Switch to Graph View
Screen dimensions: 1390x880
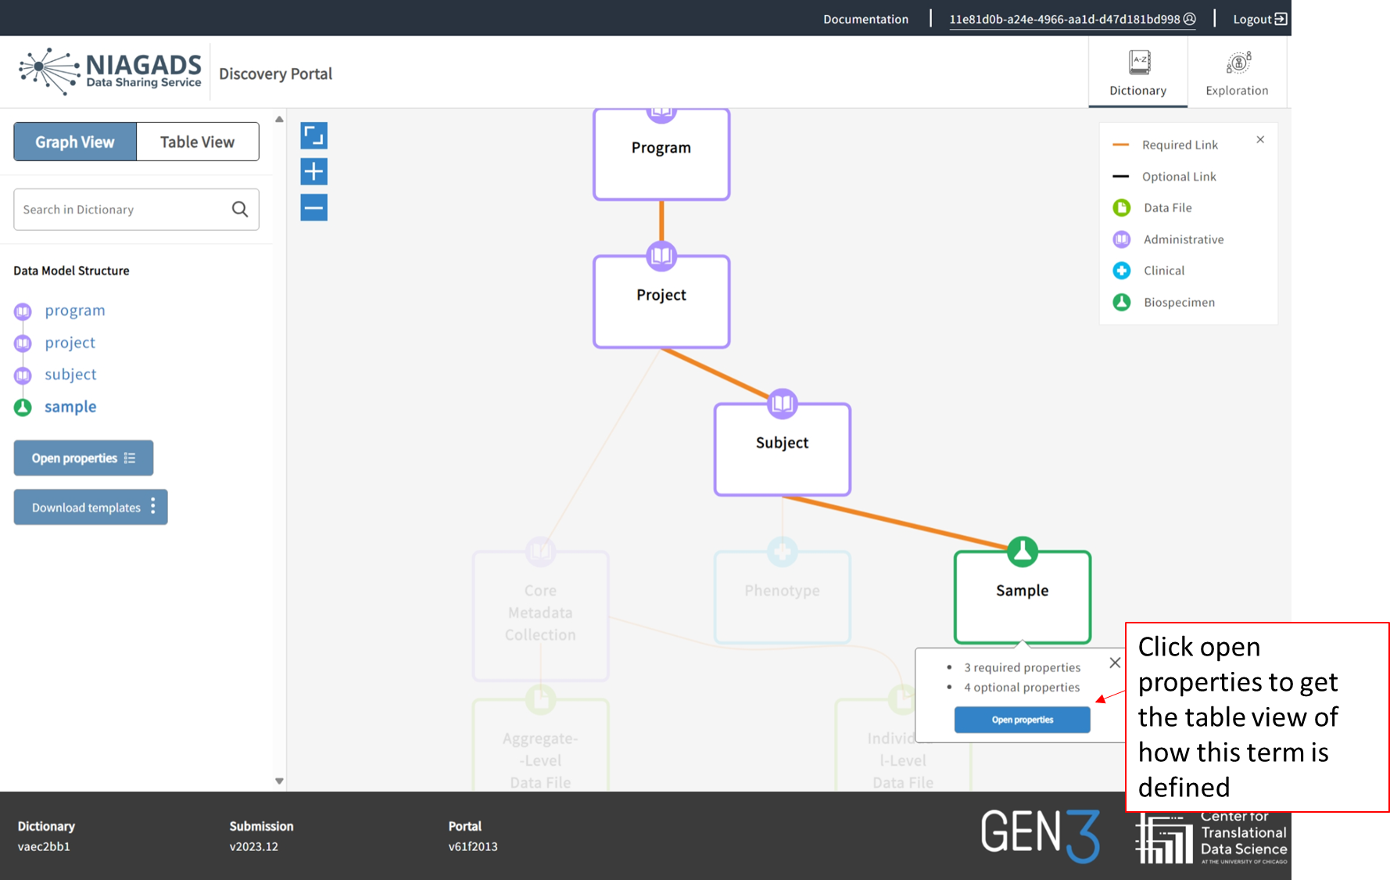click(75, 142)
